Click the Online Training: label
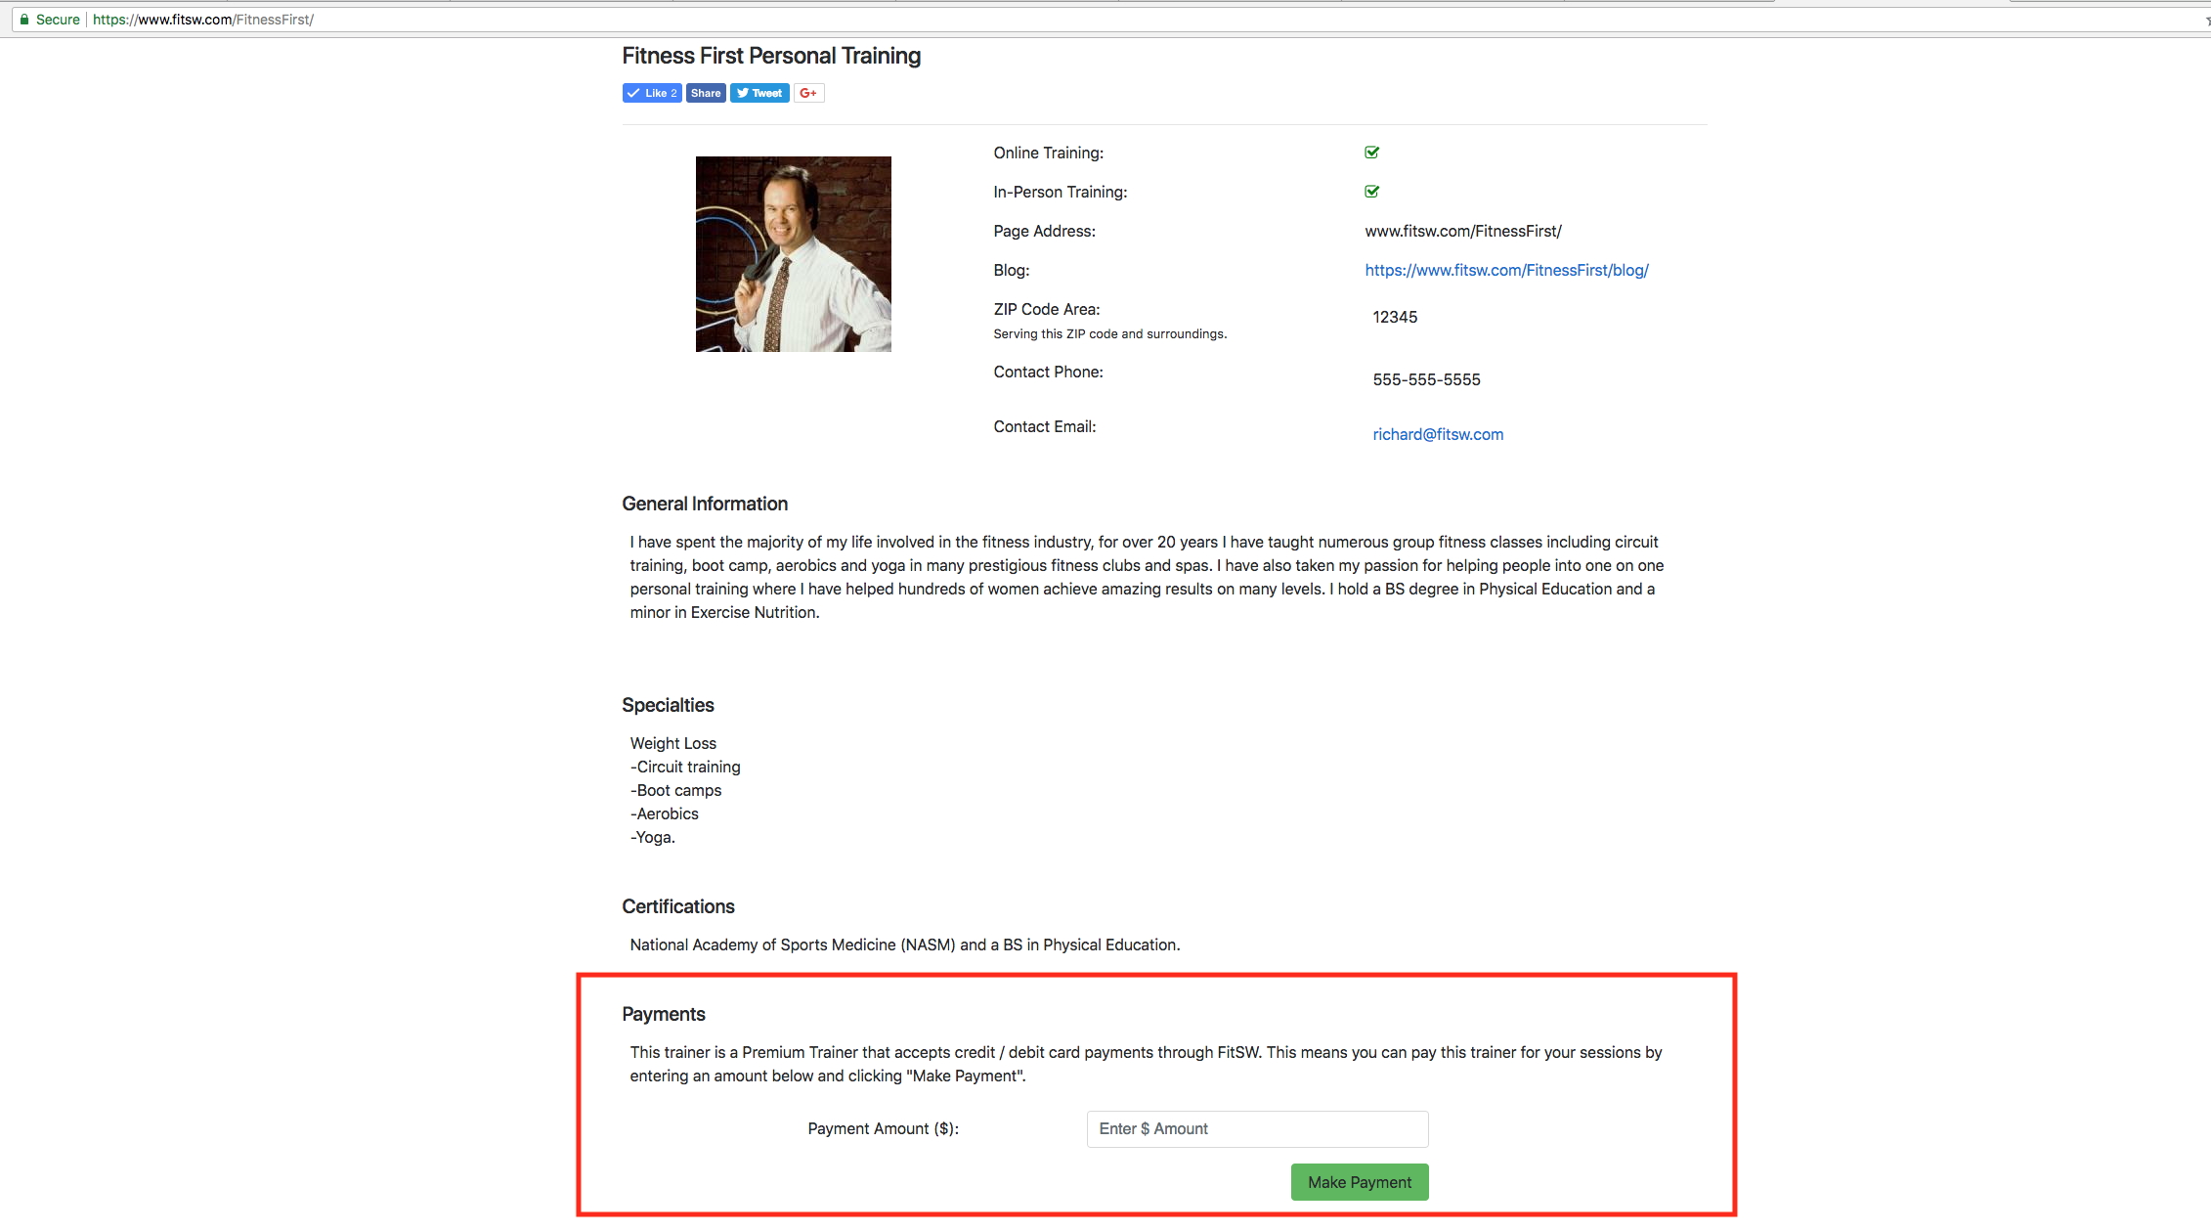The height and width of the screenshot is (1230, 2211). 1049,153
